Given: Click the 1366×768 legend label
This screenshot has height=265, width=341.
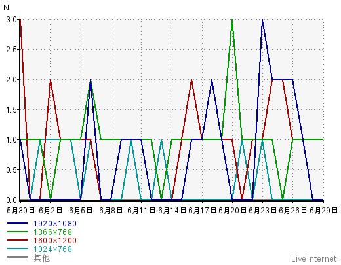Looking at the screenshot, I should tap(52, 232).
